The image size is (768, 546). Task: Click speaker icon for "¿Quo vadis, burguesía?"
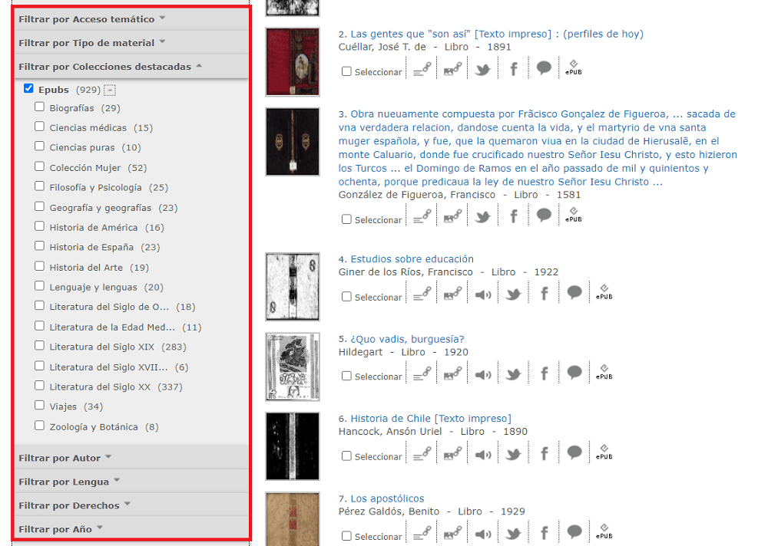tap(483, 375)
